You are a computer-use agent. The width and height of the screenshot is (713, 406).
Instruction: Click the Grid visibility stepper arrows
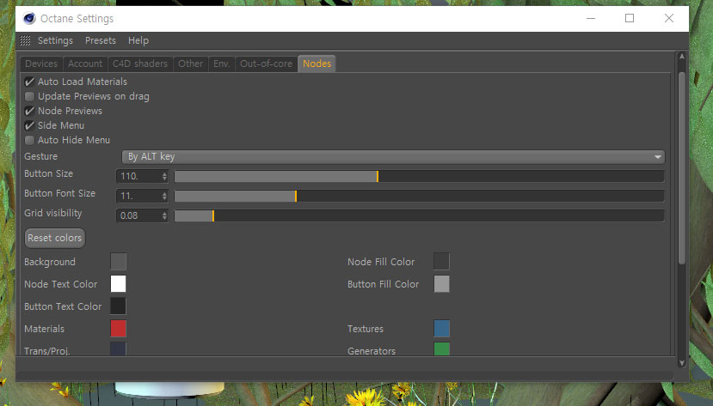point(164,215)
